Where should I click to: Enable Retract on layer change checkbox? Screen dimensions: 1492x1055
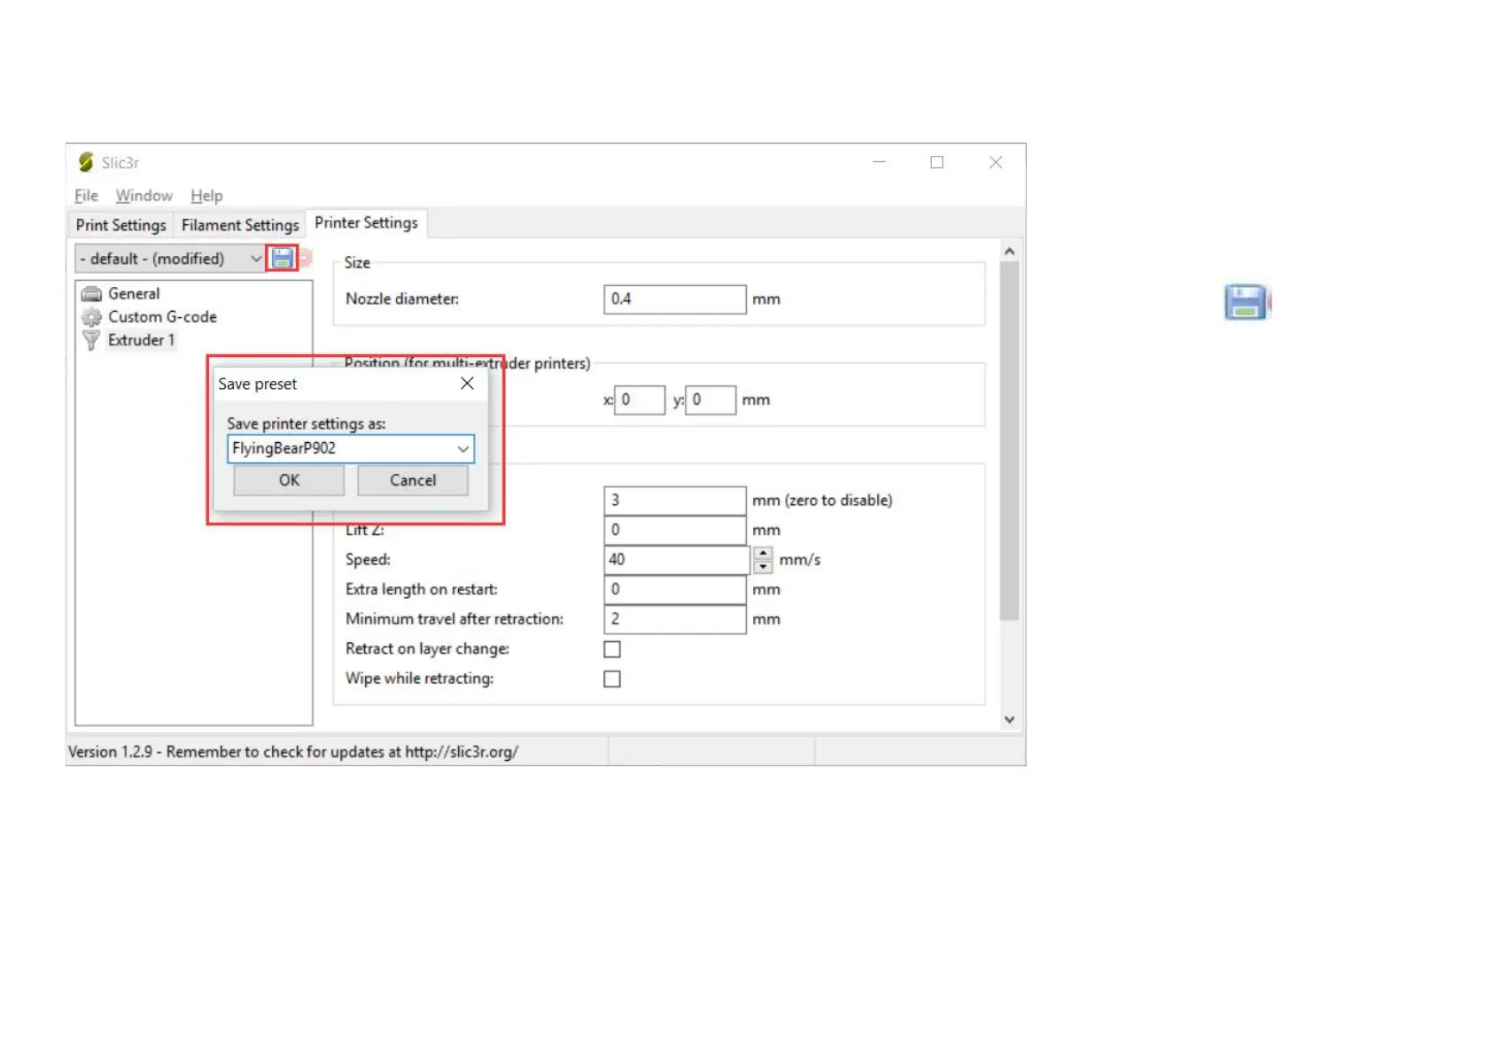(612, 649)
